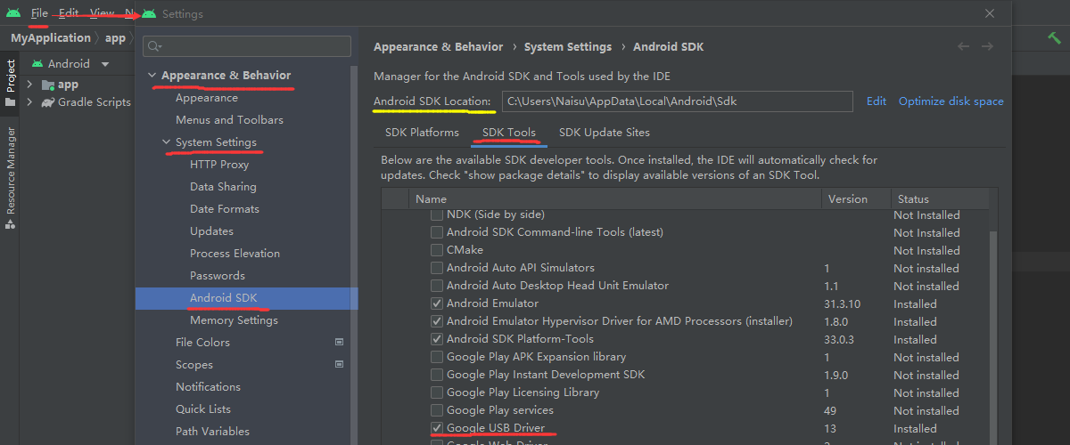
Task: Click the Project tool window icon
Action: [10, 101]
